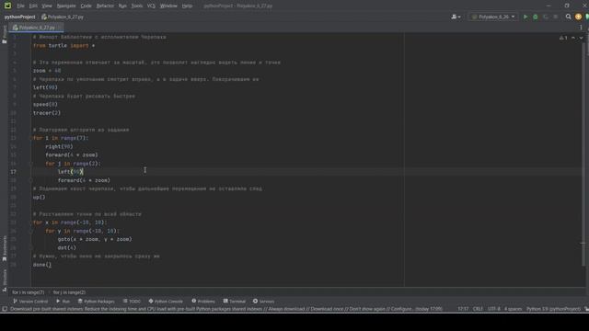Collapse the 'for x in range(-10, 10)' block
589x331 pixels.
30,223
